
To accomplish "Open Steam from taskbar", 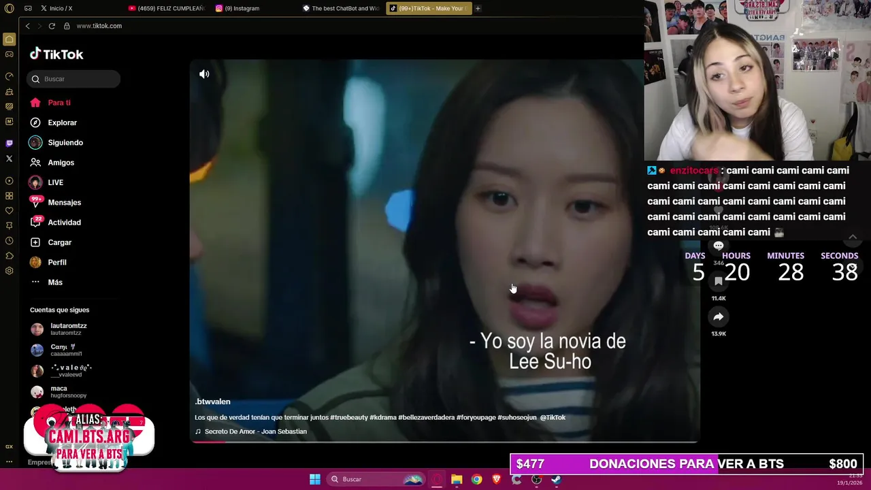I will pos(556,479).
